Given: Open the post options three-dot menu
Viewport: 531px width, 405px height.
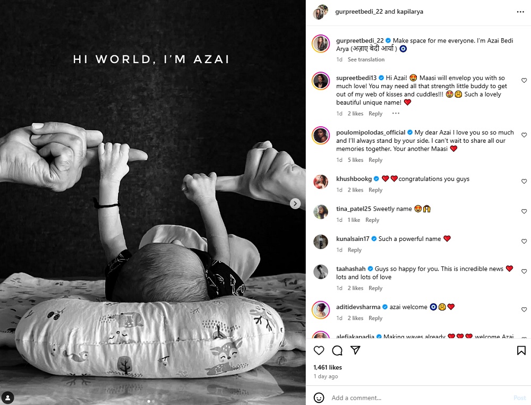Looking at the screenshot, I should click(x=520, y=12).
